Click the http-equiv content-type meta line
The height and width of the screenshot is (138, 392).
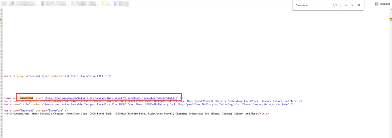[58, 76]
